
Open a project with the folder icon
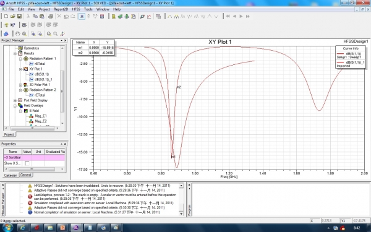[13, 16]
